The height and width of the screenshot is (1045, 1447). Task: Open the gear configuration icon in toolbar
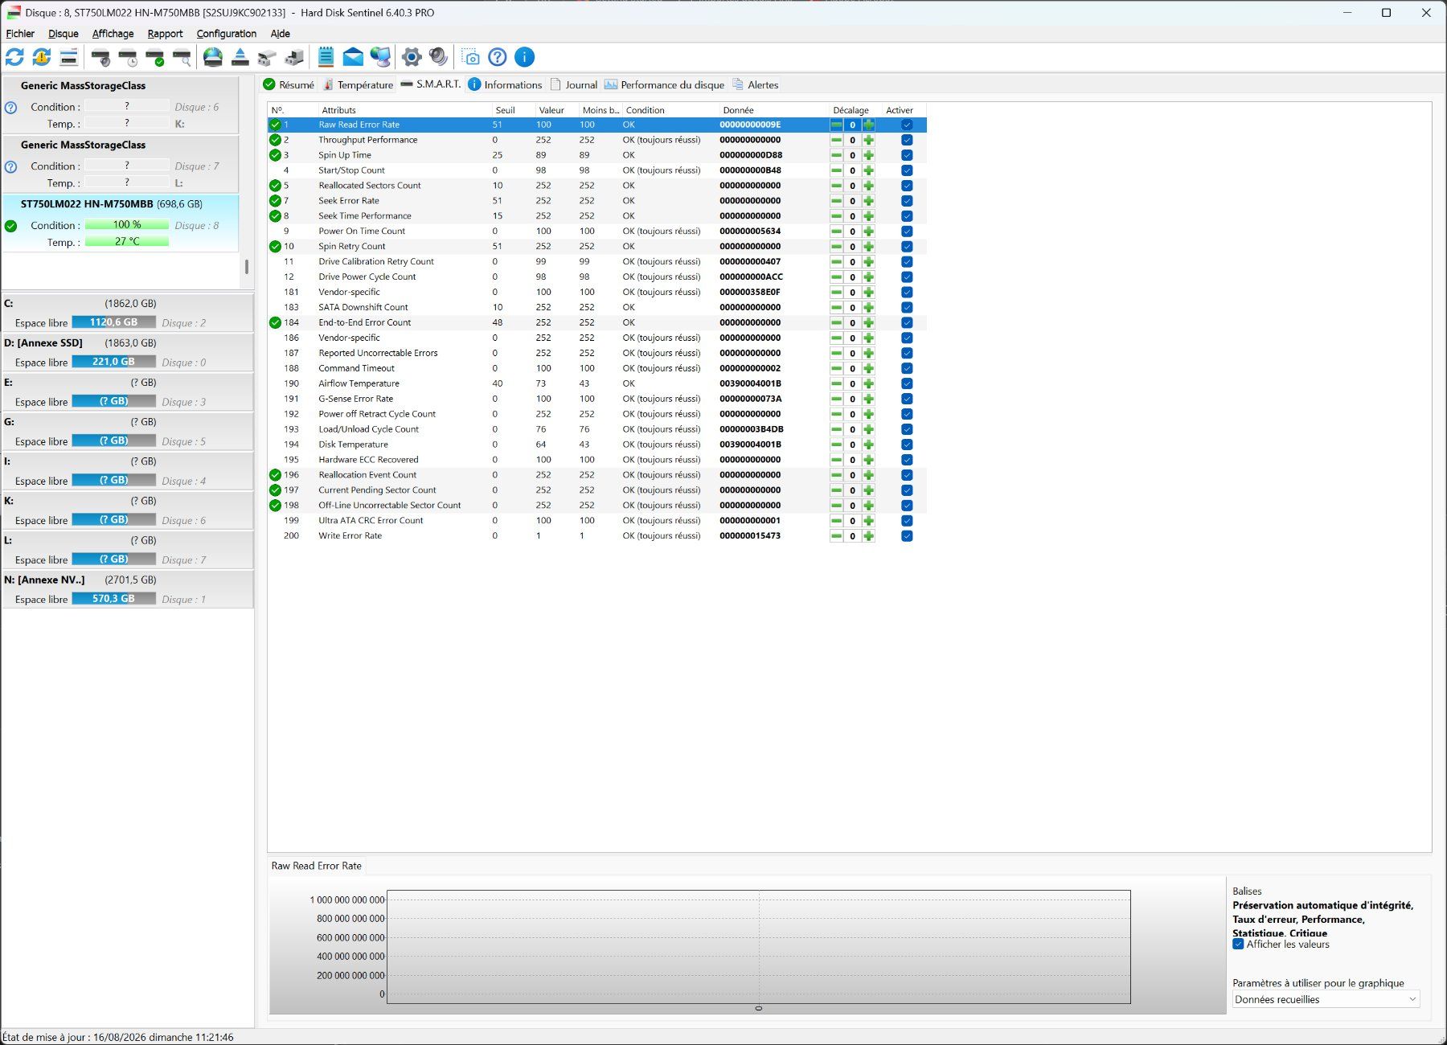tap(412, 57)
